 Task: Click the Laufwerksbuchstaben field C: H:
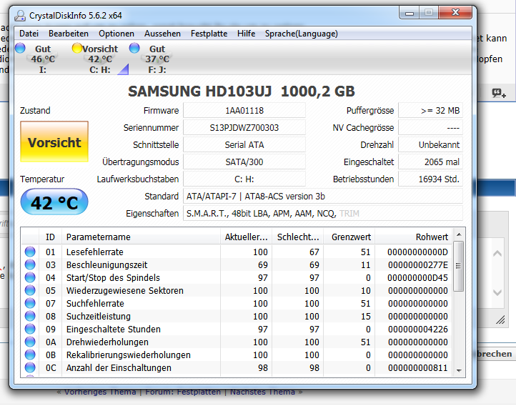pyautogui.click(x=244, y=179)
